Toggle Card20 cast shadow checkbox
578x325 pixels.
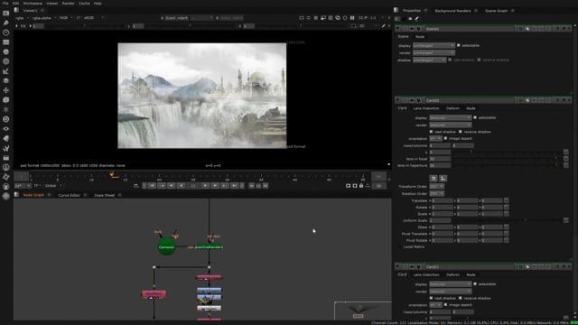432,132
